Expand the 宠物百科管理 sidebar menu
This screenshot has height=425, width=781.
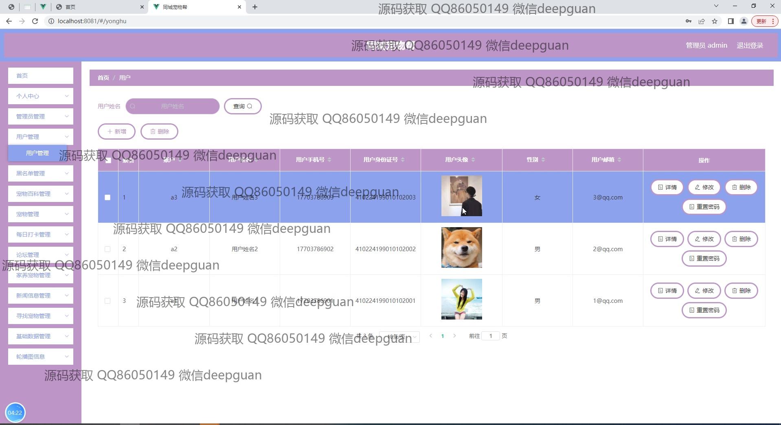point(41,194)
